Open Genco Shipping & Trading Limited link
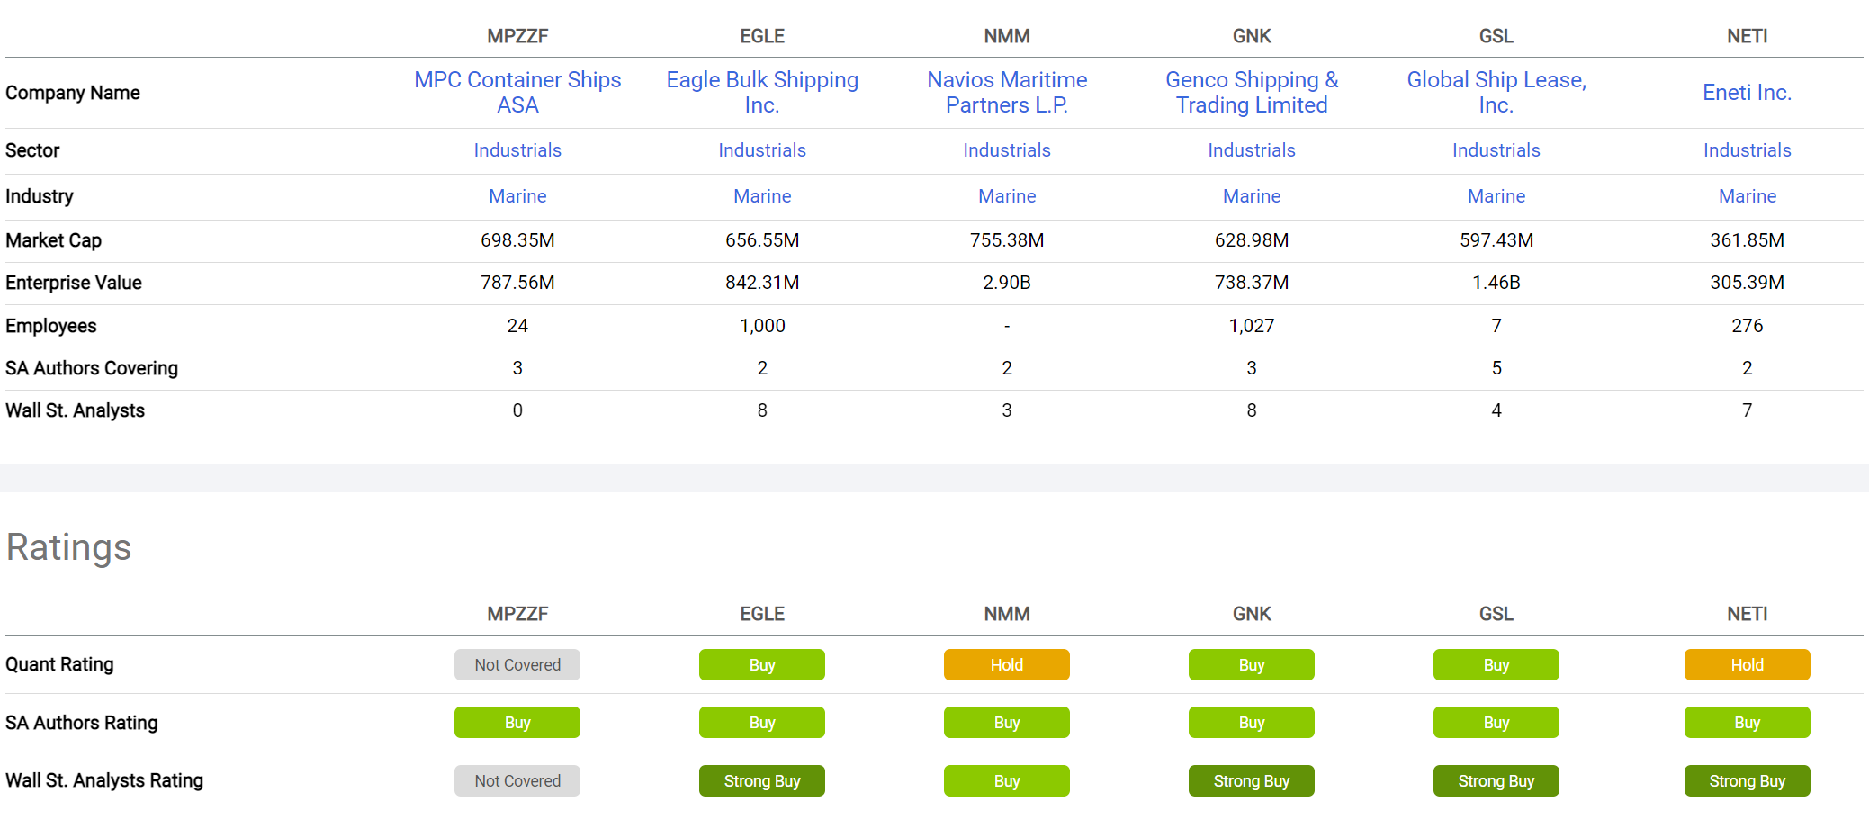 (1252, 93)
